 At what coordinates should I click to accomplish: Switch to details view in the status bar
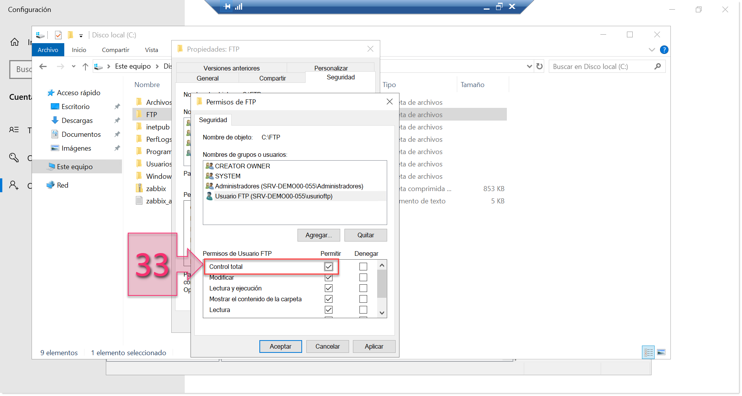coord(648,352)
